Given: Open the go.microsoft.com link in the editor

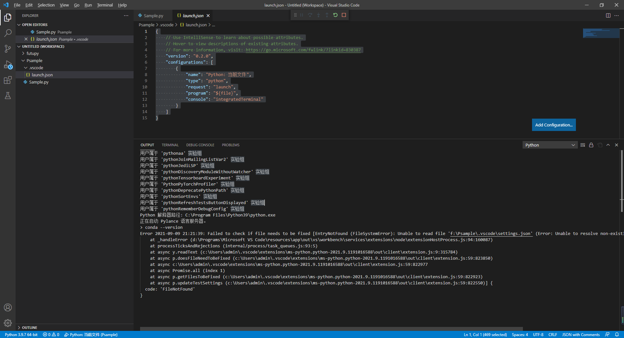Looking at the screenshot, I should pos(303,50).
